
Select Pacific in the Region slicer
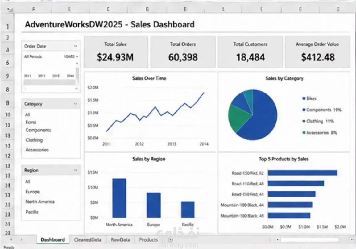[x=32, y=212]
